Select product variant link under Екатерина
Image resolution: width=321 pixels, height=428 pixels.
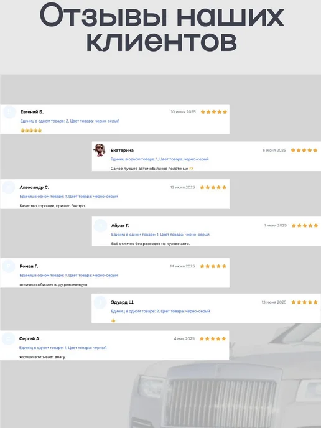coord(159,159)
